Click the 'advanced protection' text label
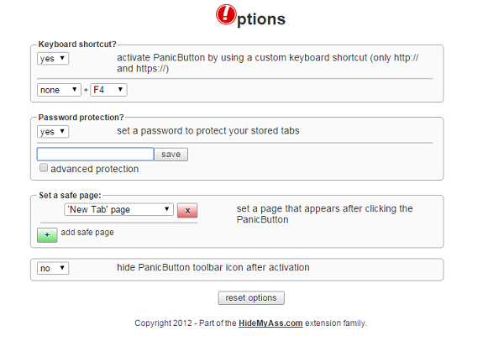 click(x=95, y=169)
